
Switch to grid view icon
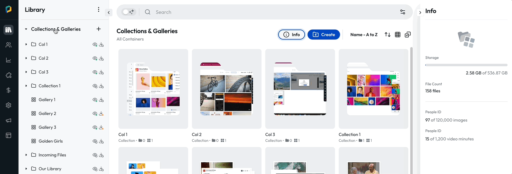coord(398,35)
